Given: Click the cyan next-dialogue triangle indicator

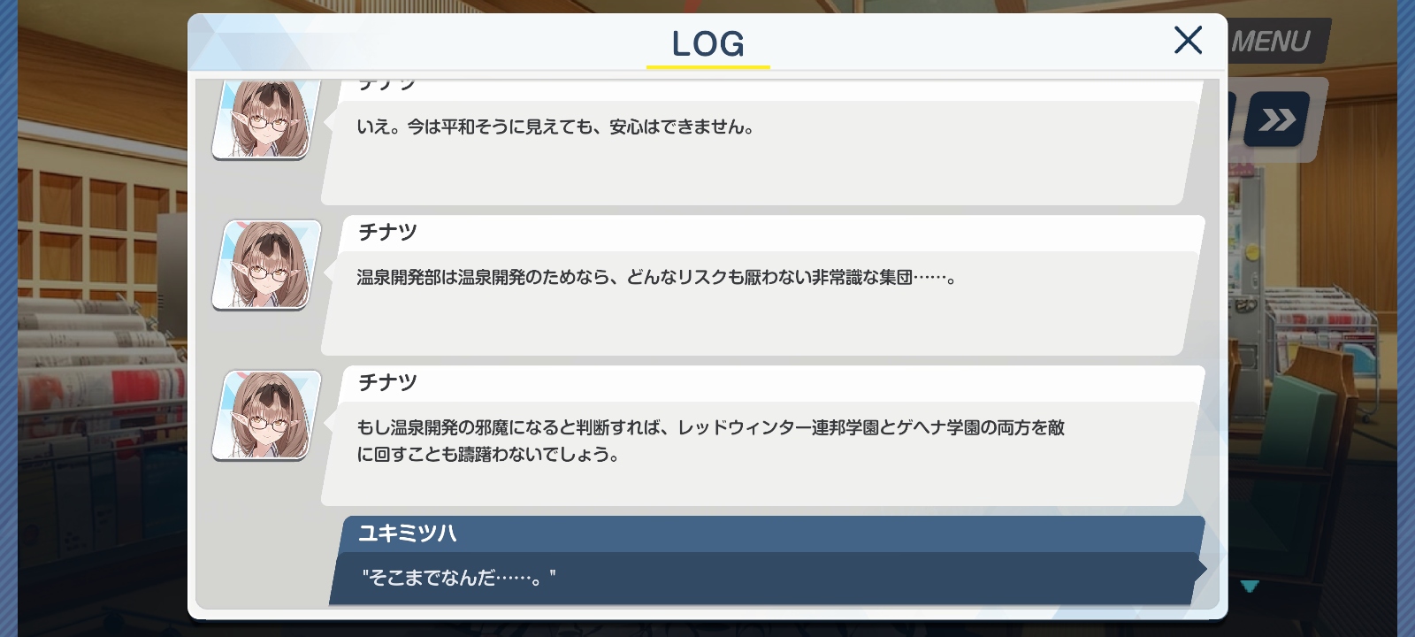Looking at the screenshot, I should (1250, 586).
